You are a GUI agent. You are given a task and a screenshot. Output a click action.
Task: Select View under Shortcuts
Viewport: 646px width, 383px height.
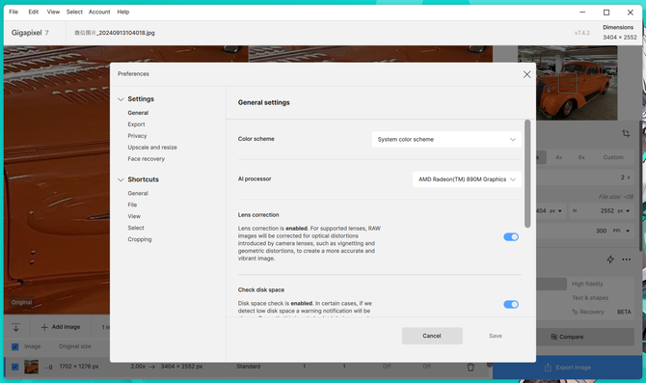[134, 216]
